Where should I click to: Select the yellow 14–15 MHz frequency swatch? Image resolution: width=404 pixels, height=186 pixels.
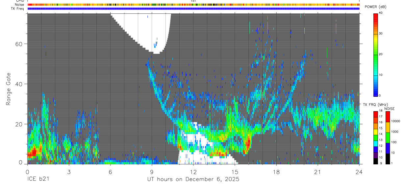[375, 132]
